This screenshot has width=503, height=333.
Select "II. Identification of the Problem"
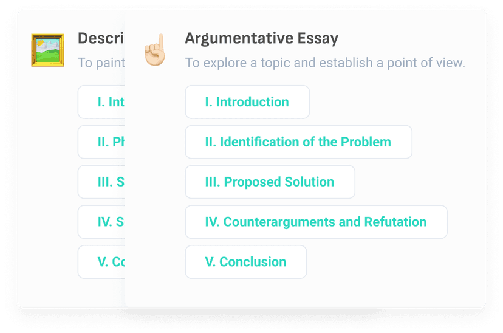click(298, 142)
